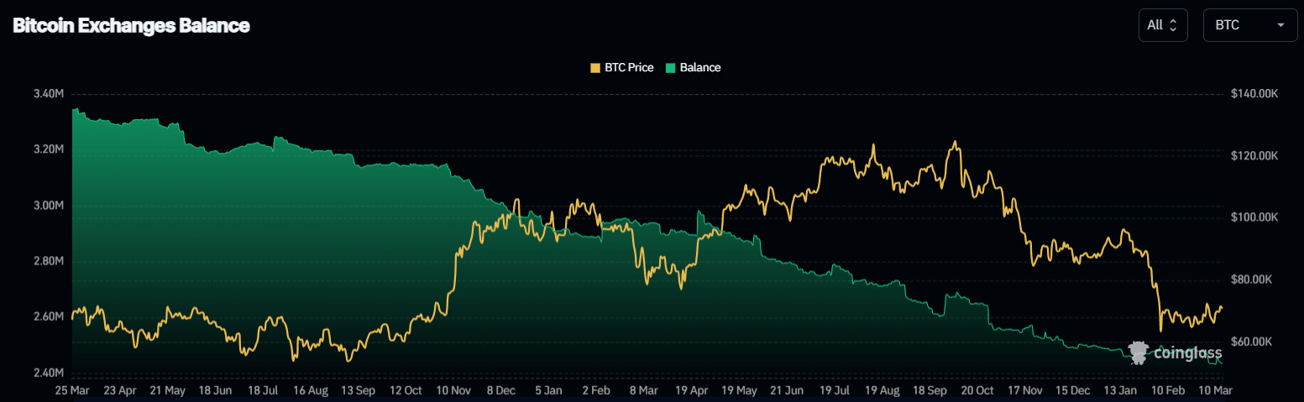
Task: Click the Bitcoin Exchanges Balance title
Action: [x=131, y=26]
